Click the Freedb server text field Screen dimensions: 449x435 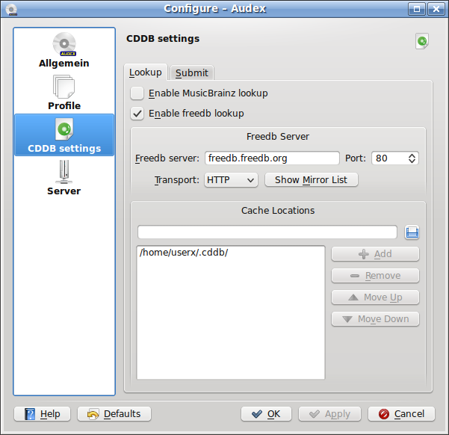272,158
